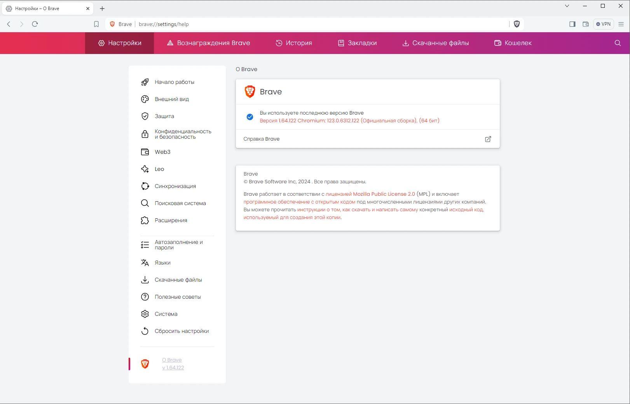Open Синхронизация settings section
Image resolution: width=630 pixels, height=404 pixels.
point(175,186)
